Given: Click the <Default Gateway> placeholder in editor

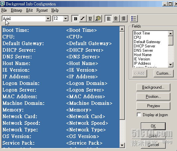Looking at the screenshot, I should click(89, 43).
